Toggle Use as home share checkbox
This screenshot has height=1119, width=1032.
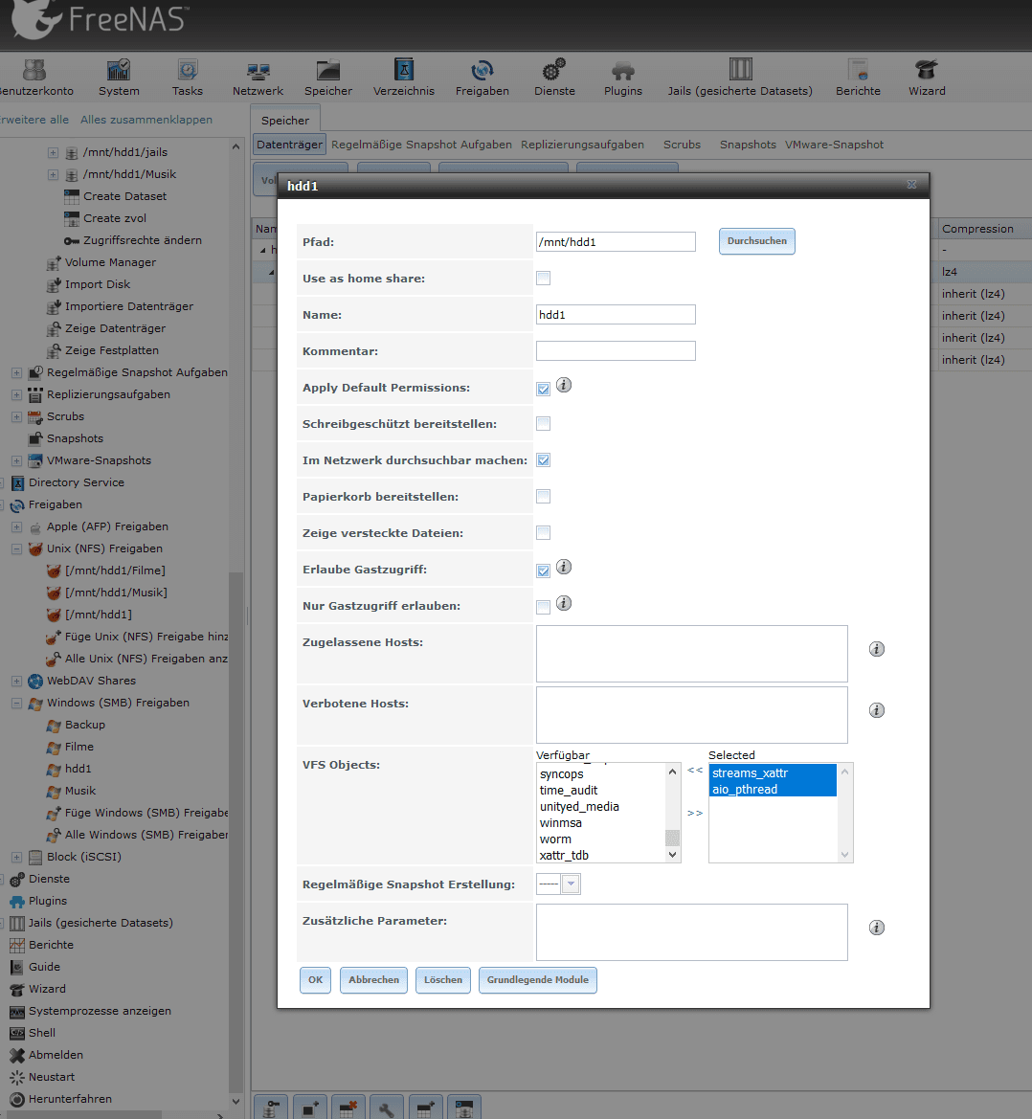click(x=543, y=279)
